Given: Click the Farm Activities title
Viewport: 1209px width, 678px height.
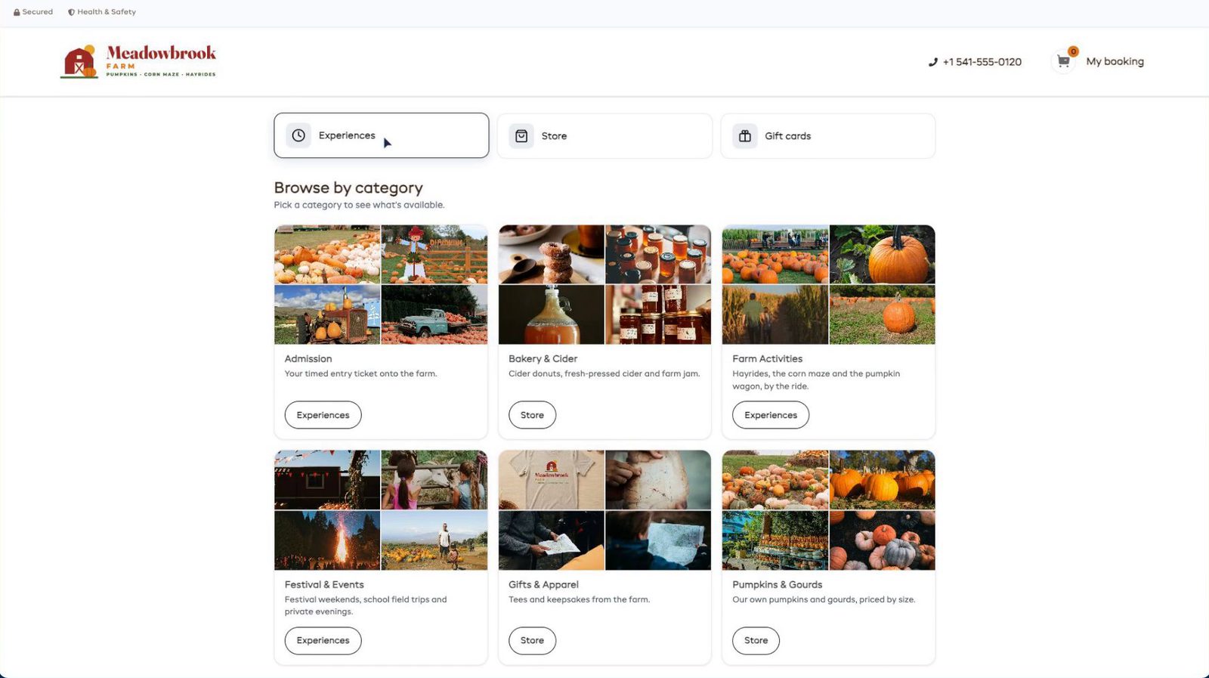Looking at the screenshot, I should 767,359.
